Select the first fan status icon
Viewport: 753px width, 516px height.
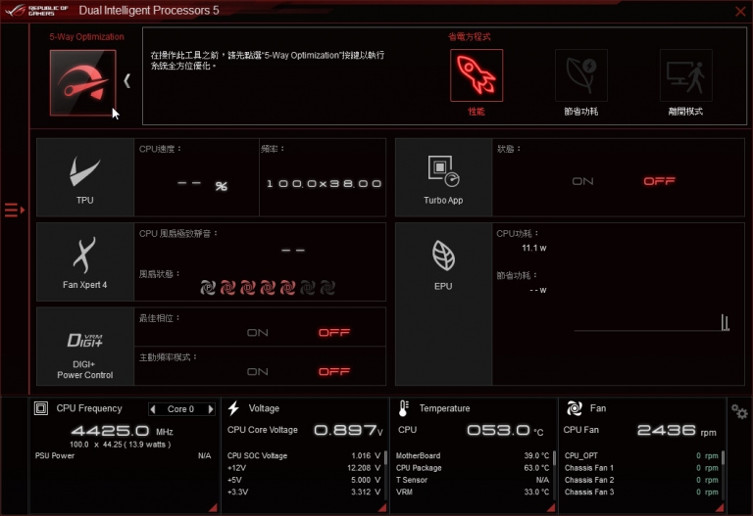click(x=208, y=287)
